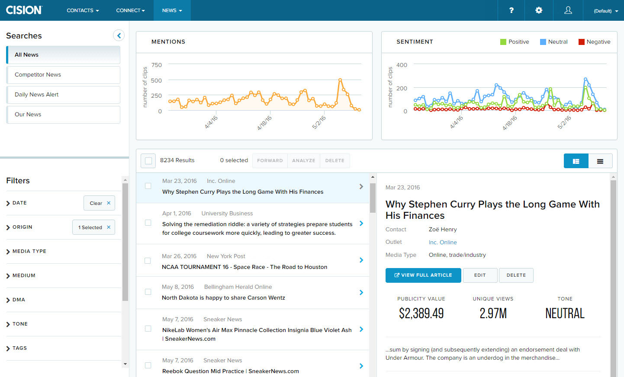Open settings via the gear icon
The width and height of the screenshot is (624, 377).
(x=539, y=10)
